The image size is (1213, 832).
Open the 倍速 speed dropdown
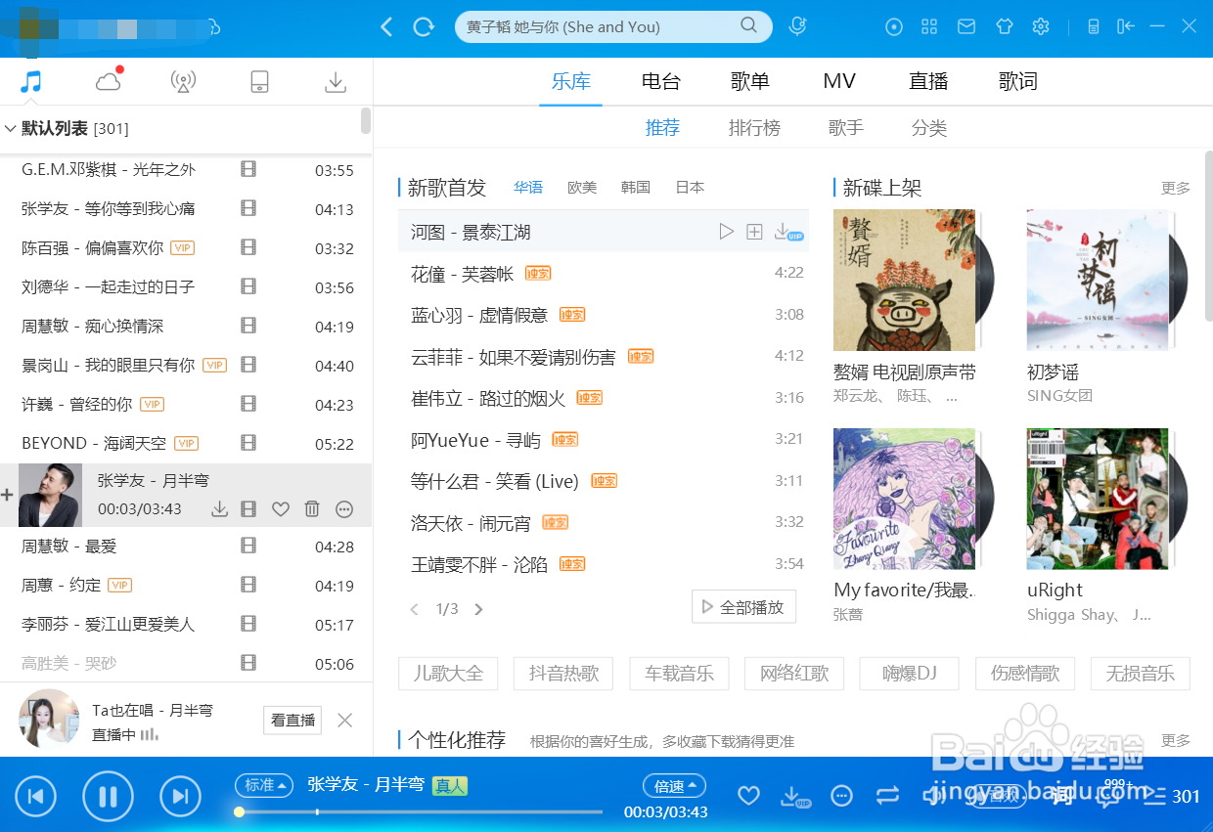tap(674, 785)
